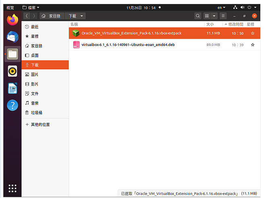266x198 pixels.
Task: Open the hamburger menu button
Action: [223, 16]
